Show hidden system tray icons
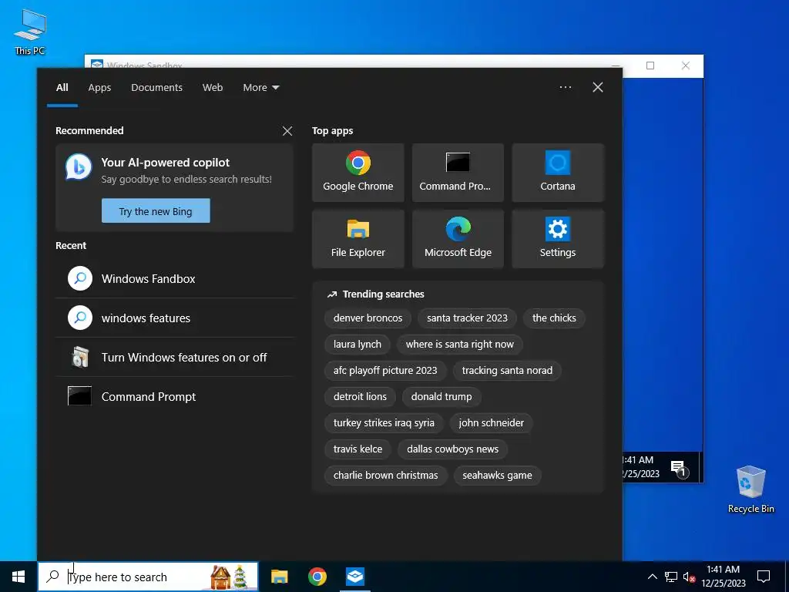Viewport: 789px width, 592px height. (652, 577)
